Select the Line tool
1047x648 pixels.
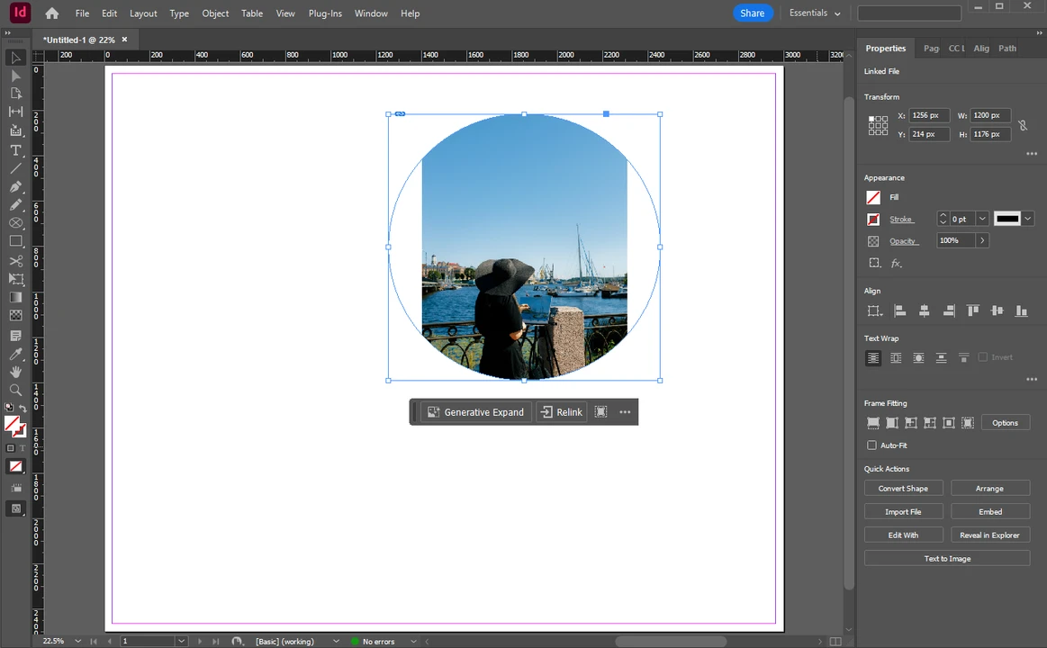(x=15, y=168)
